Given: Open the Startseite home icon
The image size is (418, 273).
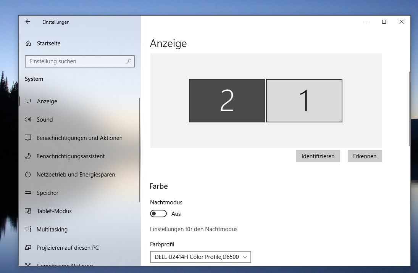Looking at the screenshot, I should coord(28,43).
